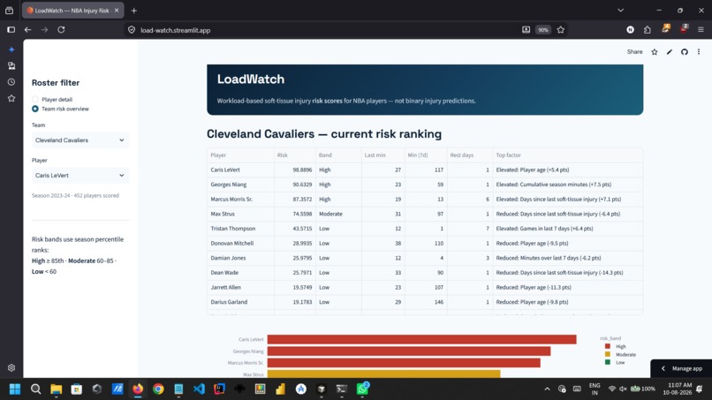Click the Donovan Mitchell table cell

click(240, 244)
